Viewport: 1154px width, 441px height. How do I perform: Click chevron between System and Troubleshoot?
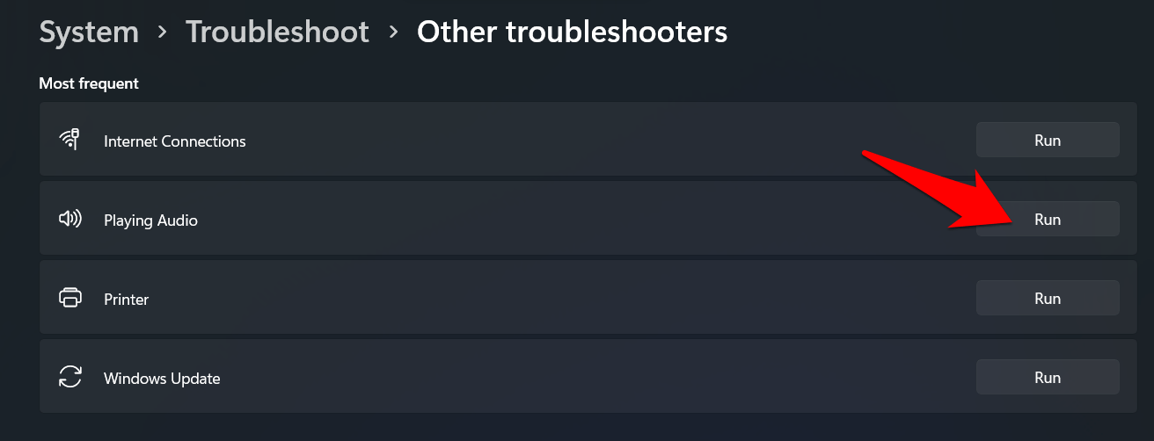click(162, 33)
